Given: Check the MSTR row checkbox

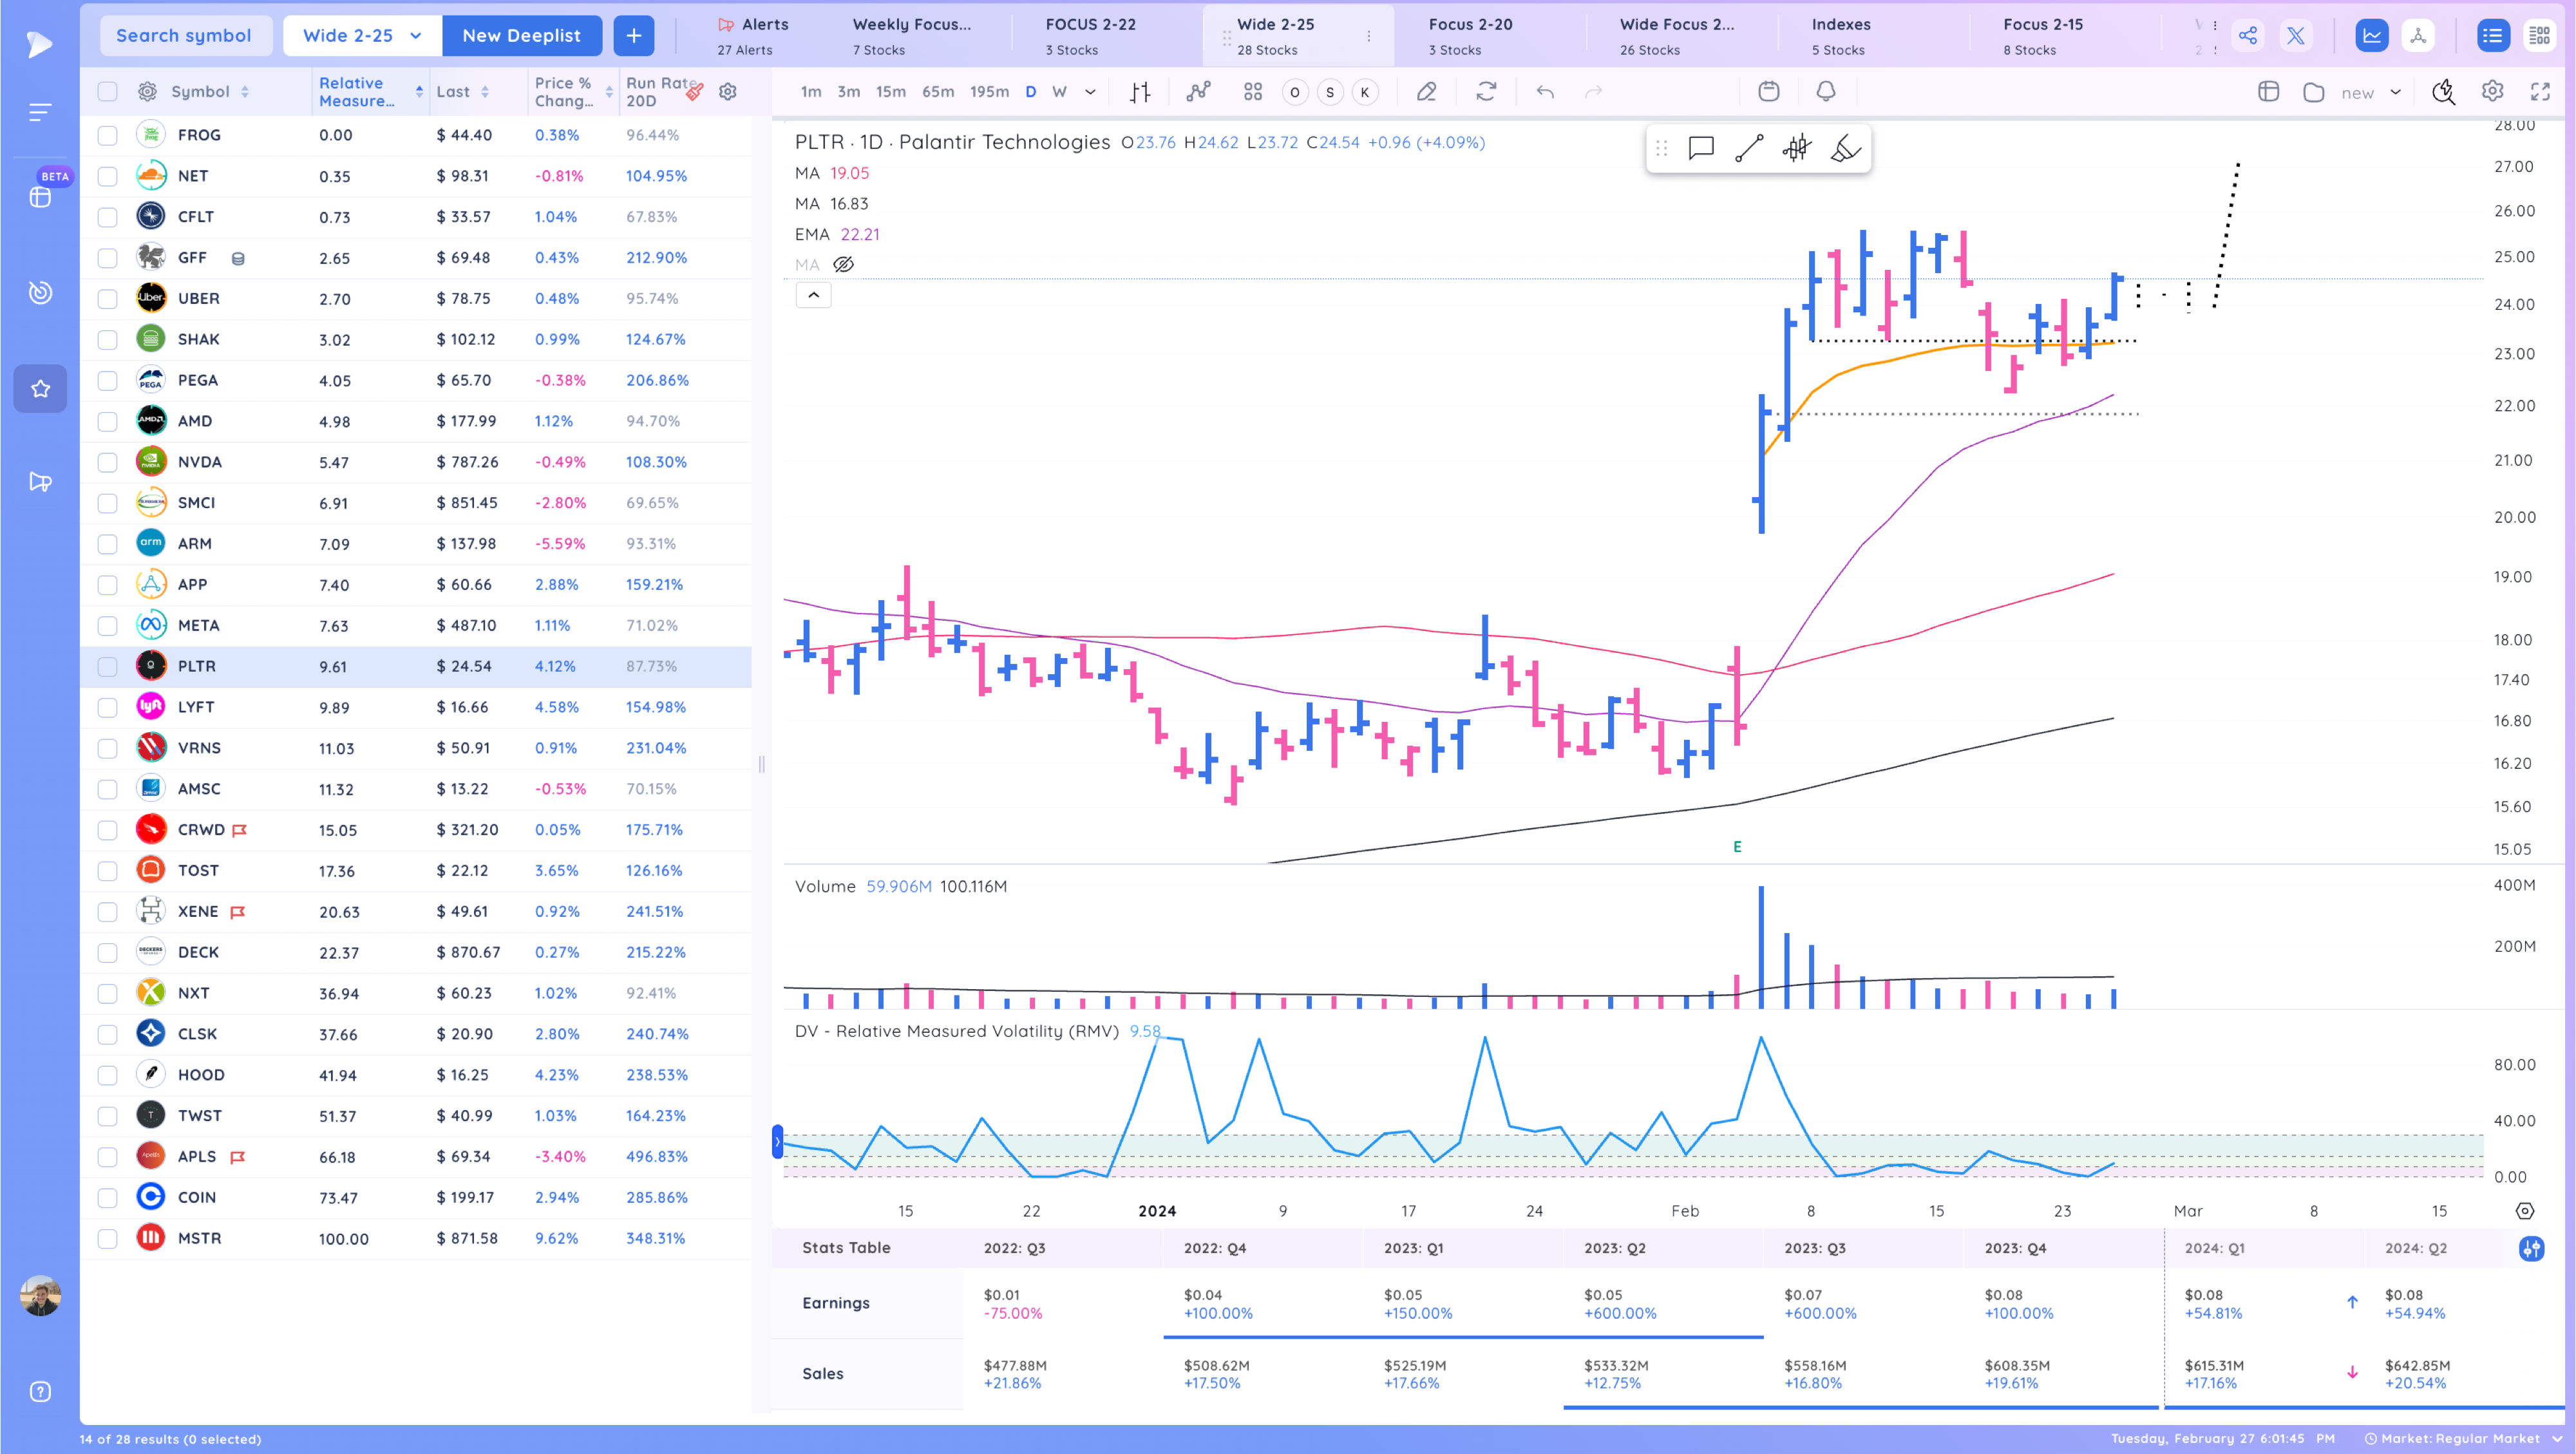Looking at the screenshot, I should pyautogui.click(x=107, y=1238).
